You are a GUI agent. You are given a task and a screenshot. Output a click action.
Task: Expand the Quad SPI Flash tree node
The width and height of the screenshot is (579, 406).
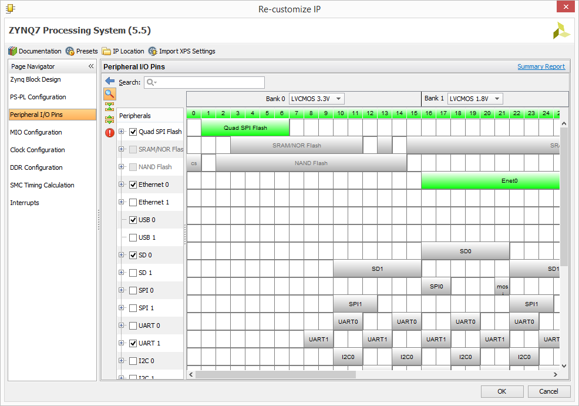pos(121,132)
